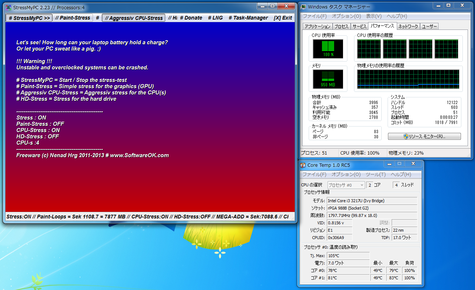Click the "!!! Warning !!!" text
475x290 pixels.
(34, 61)
